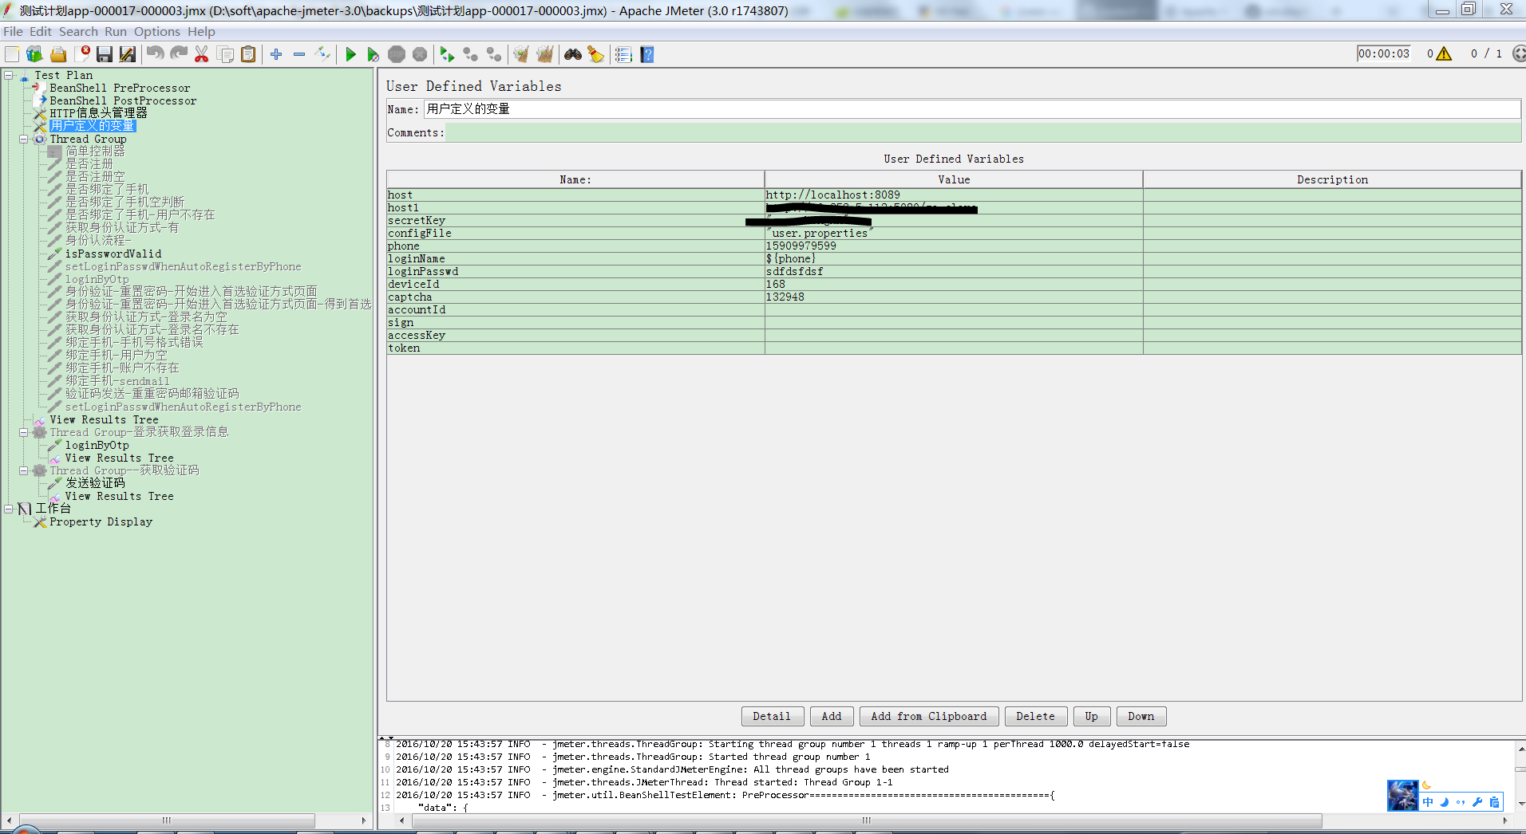Open the Help menu
This screenshot has height=834, width=1526.
click(201, 32)
